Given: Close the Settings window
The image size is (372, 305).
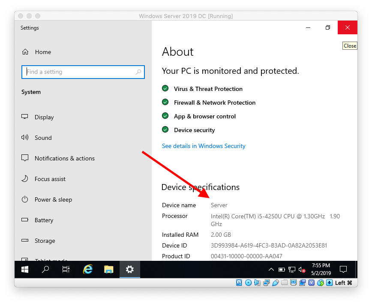Looking at the screenshot, I should pos(348,27).
